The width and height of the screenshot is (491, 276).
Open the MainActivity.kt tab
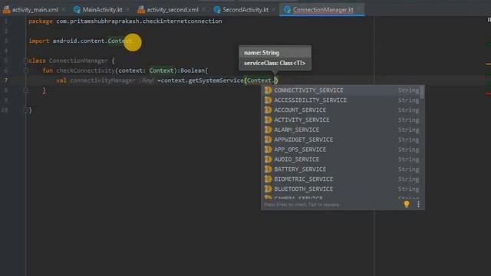click(102, 10)
